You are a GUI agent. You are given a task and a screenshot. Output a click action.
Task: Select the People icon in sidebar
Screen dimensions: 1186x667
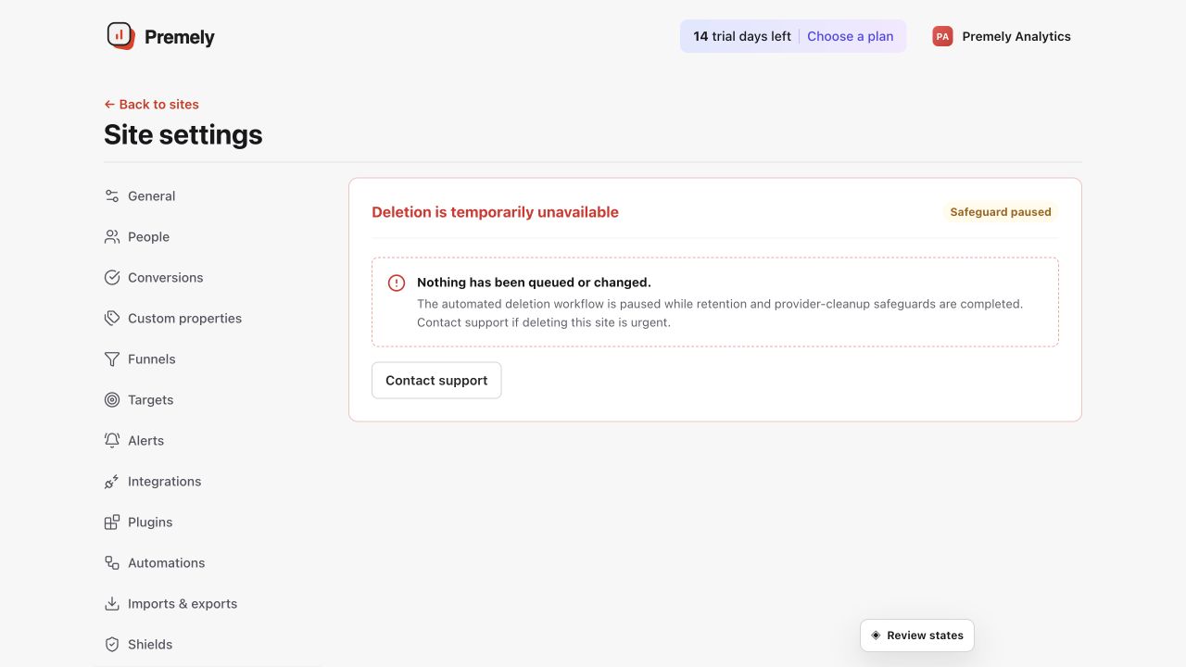112,237
